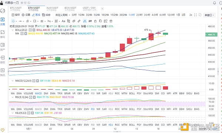Expand wave pattern tool options arrow
222x133 pixels.
click(x=52, y=21)
